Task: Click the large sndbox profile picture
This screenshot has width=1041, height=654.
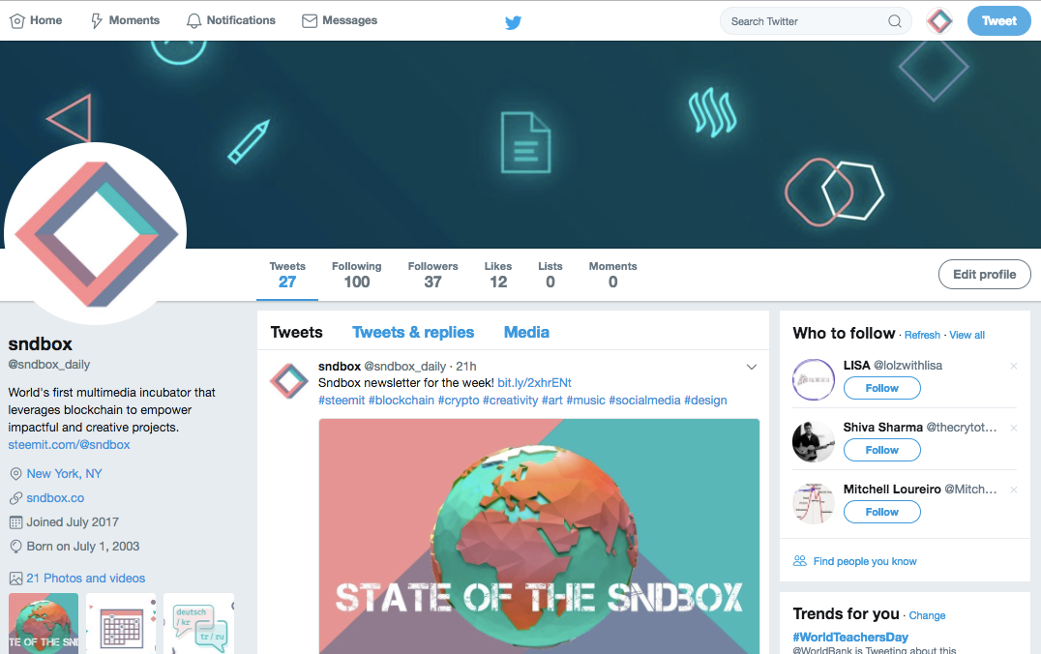Action: (x=96, y=234)
